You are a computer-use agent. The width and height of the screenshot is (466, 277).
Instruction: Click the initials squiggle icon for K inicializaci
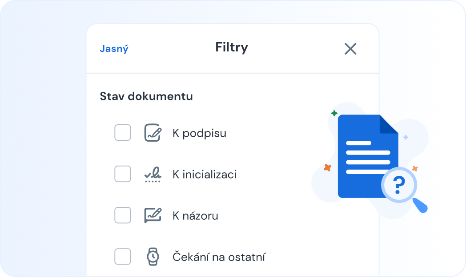[x=153, y=174]
